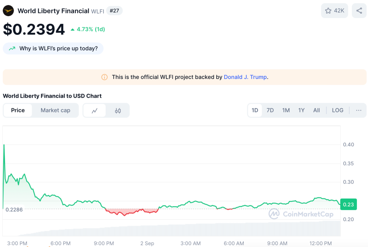Switch chart view to Market cap

coord(55,110)
